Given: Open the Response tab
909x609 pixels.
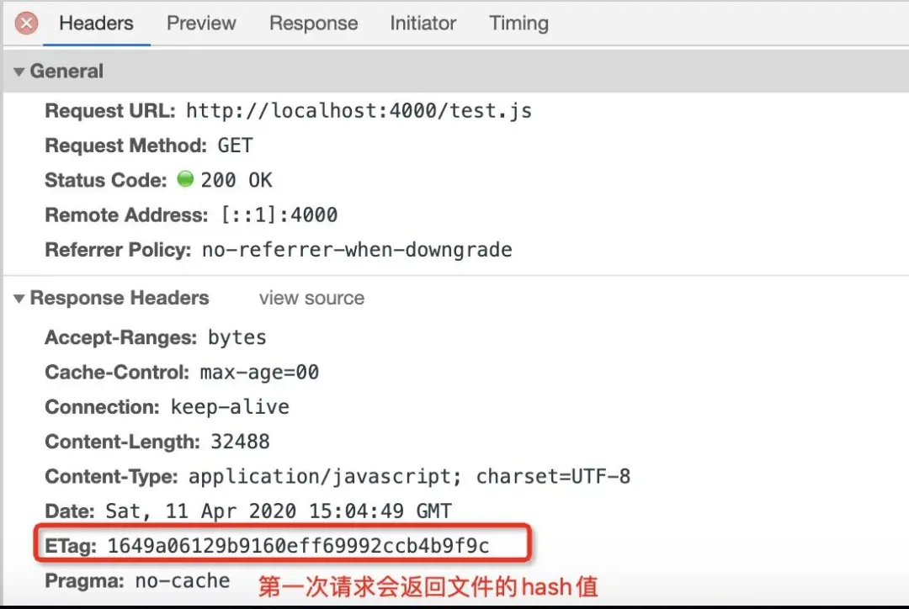Looking at the screenshot, I should 314,24.
